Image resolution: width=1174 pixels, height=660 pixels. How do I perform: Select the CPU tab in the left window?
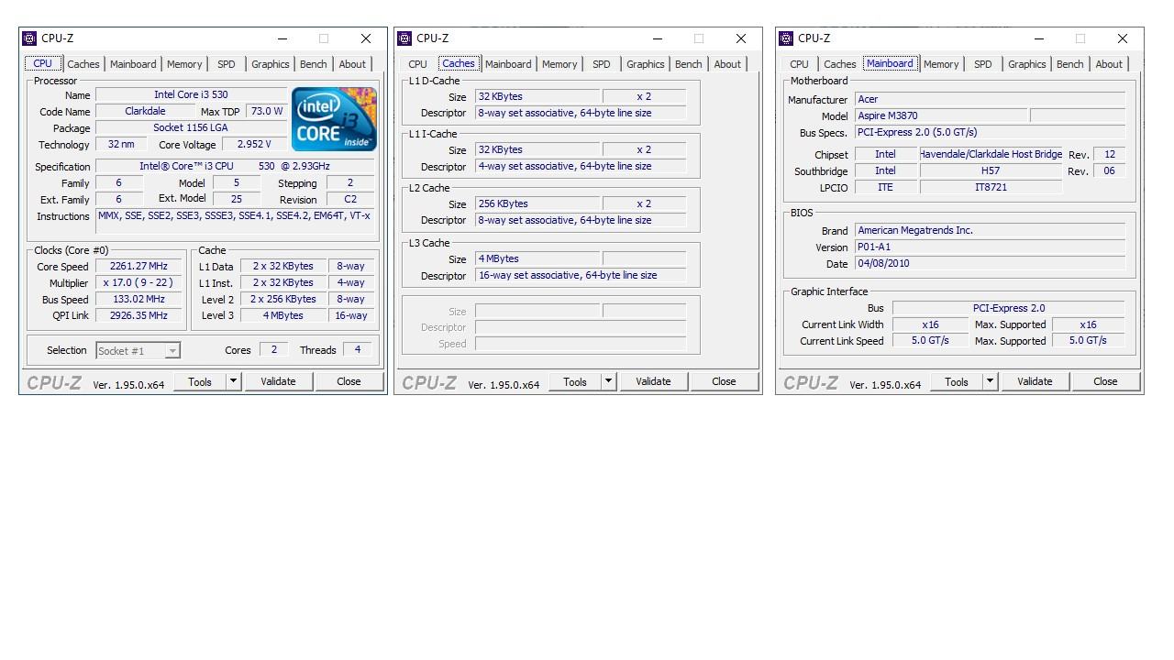pyautogui.click(x=43, y=63)
